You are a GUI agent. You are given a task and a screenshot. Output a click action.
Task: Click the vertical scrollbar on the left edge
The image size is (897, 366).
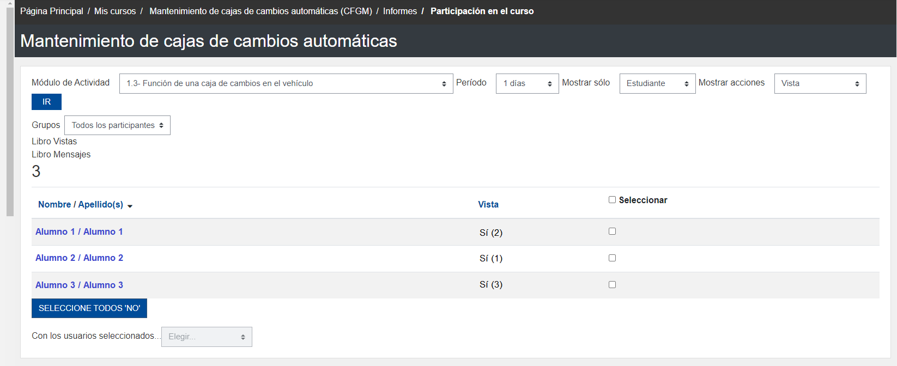coord(10,109)
